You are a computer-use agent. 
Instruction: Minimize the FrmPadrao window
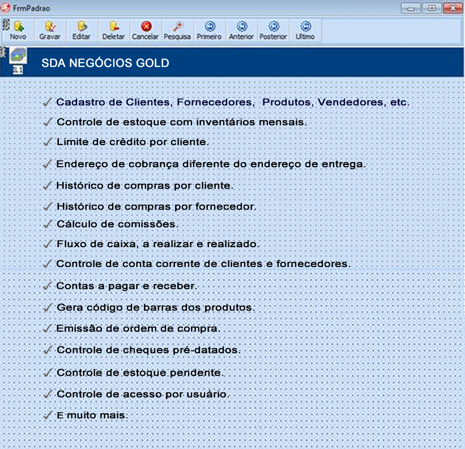click(x=410, y=9)
